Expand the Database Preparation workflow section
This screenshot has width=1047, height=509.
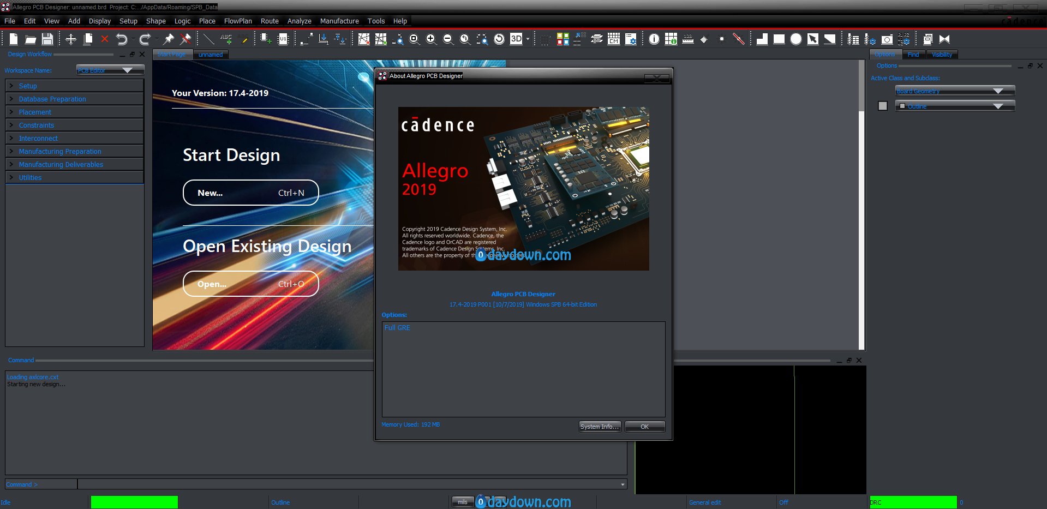pyautogui.click(x=74, y=99)
